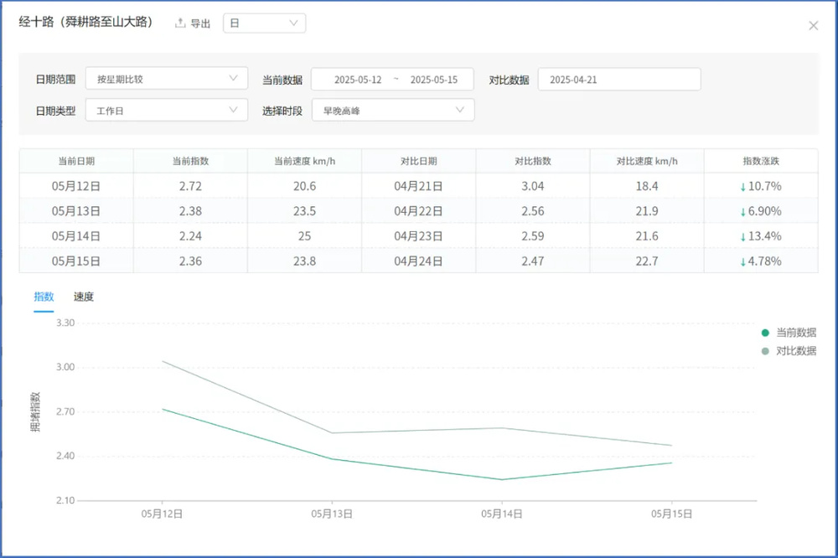Image resolution: width=838 pixels, height=558 pixels.
Task: Click the 对比速度 km/h column header
Action: [x=647, y=161]
